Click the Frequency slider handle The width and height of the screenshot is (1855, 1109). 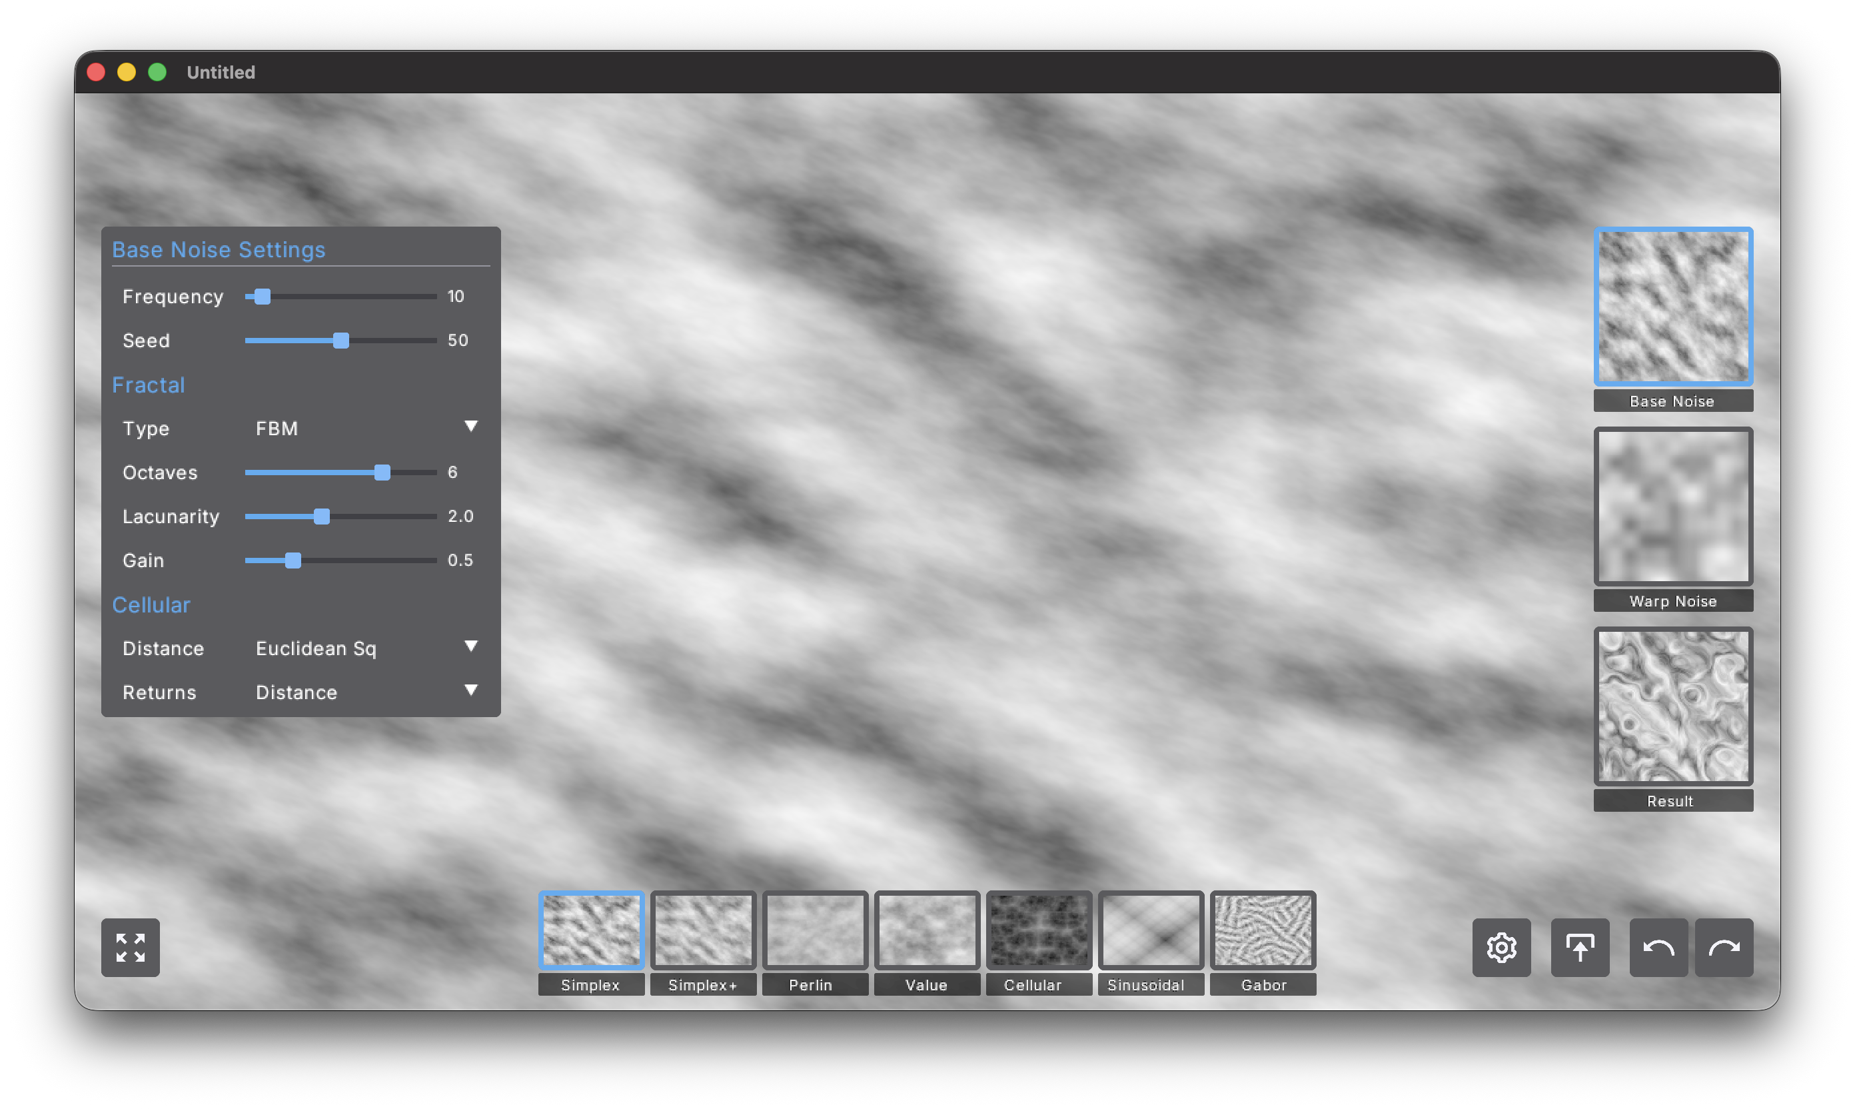click(x=263, y=297)
